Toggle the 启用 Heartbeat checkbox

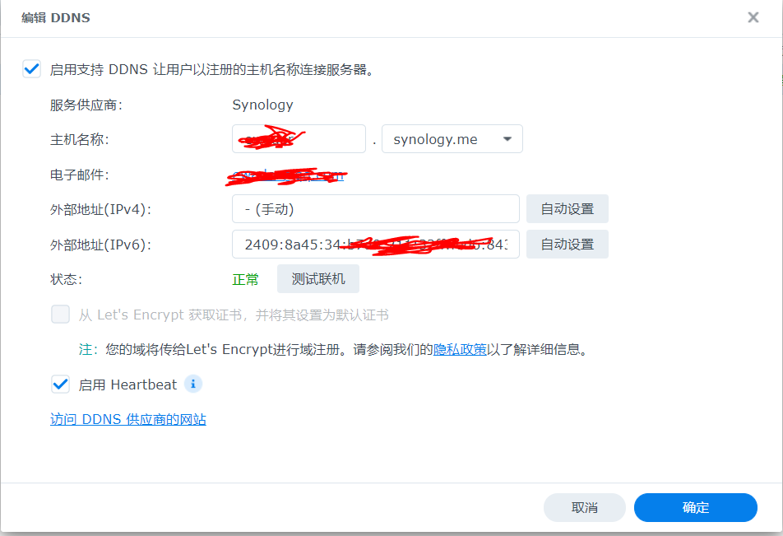60,385
